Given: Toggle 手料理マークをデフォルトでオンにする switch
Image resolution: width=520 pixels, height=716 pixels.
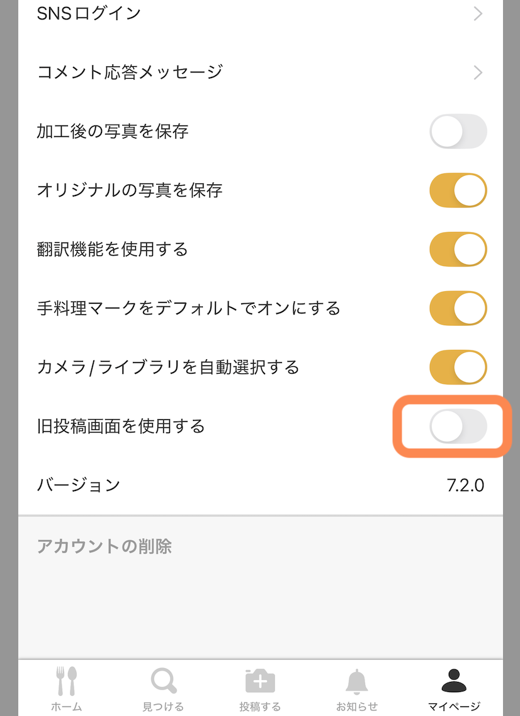Looking at the screenshot, I should pyautogui.click(x=458, y=308).
